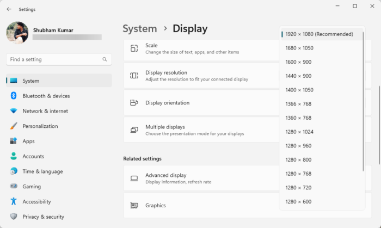Select 1680 × 1050 from the list
Viewport: 381px width, 228px height.
299,48
